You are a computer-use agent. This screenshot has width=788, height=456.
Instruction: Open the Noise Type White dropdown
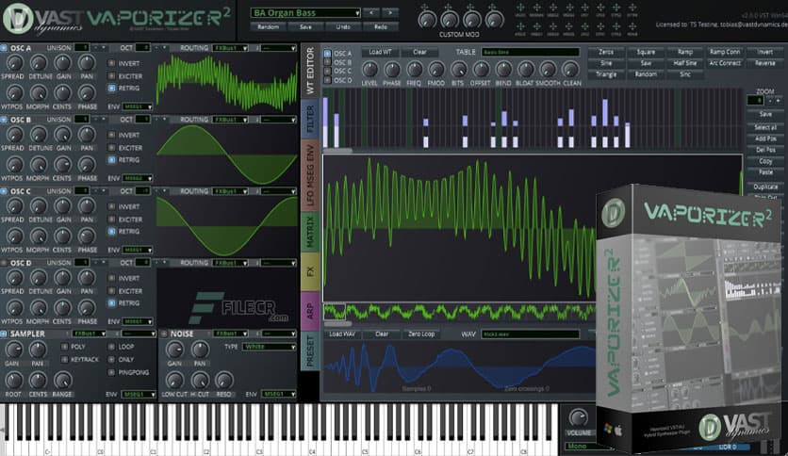pyautogui.click(x=267, y=347)
